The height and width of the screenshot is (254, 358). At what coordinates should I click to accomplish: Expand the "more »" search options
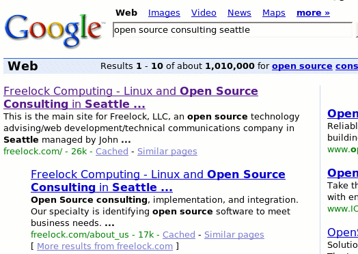click(313, 13)
